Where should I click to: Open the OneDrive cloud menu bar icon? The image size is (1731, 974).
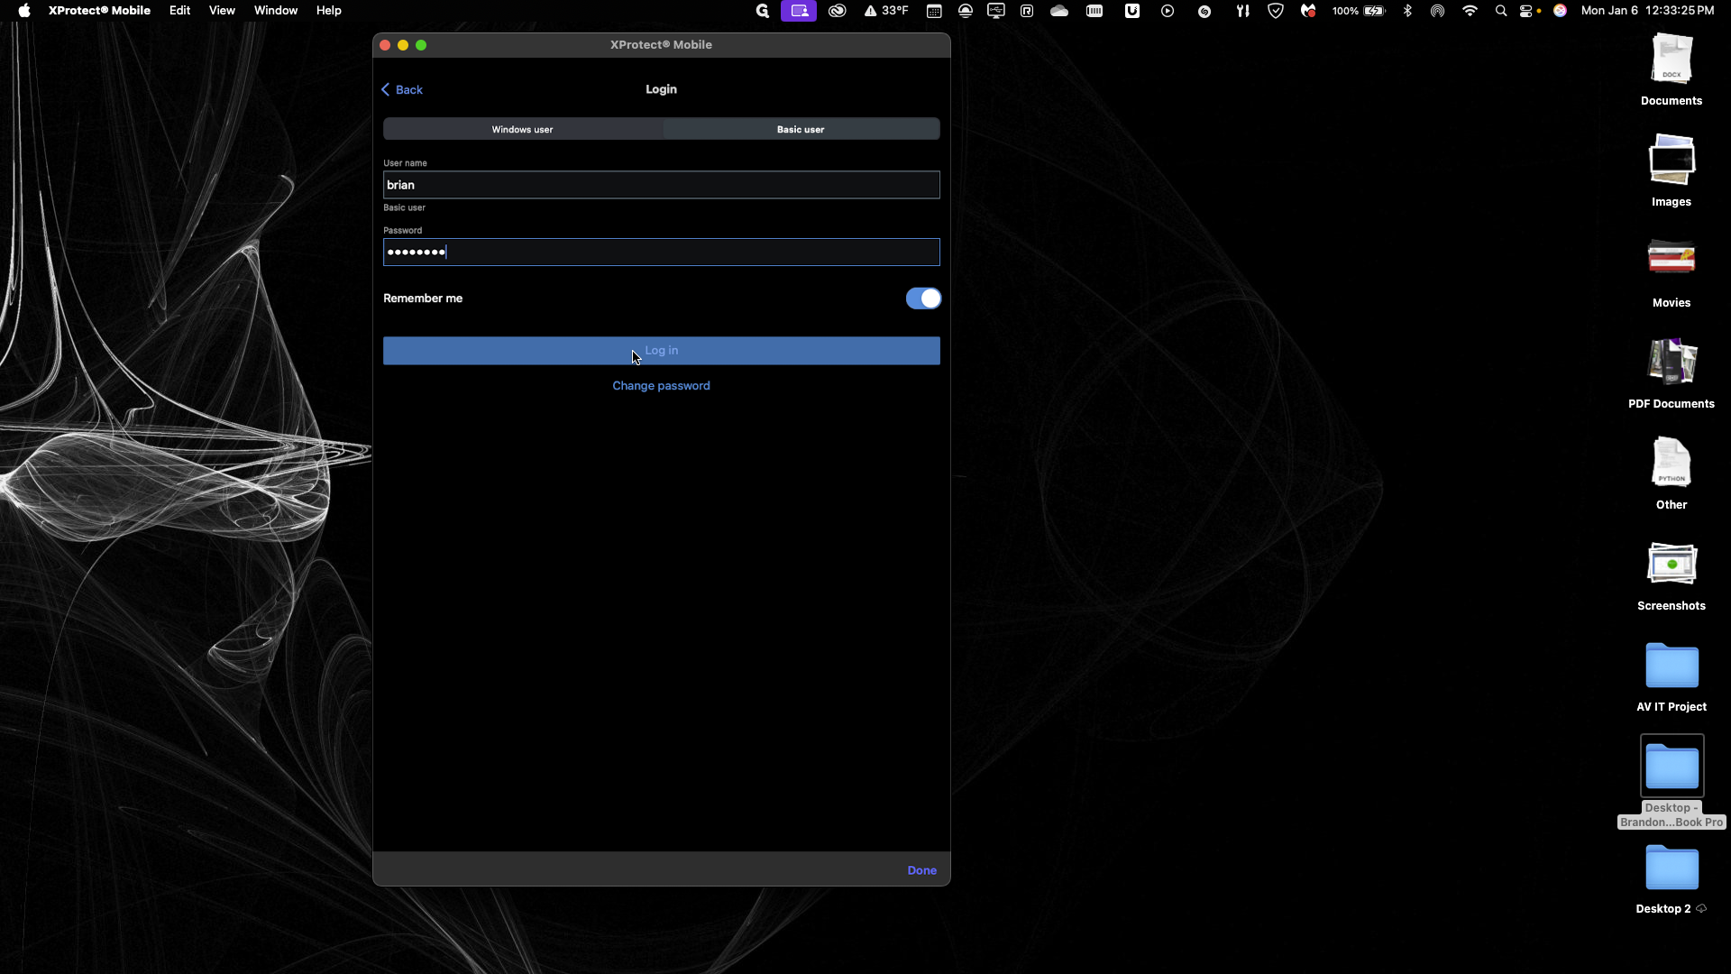pyautogui.click(x=1059, y=11)
